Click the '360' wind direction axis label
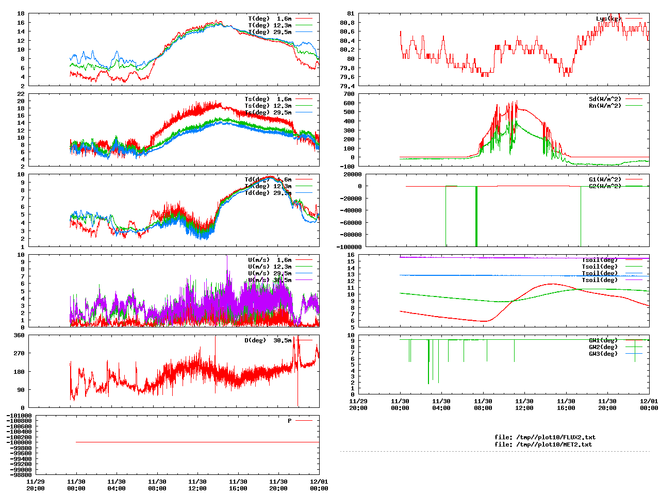 19,335
